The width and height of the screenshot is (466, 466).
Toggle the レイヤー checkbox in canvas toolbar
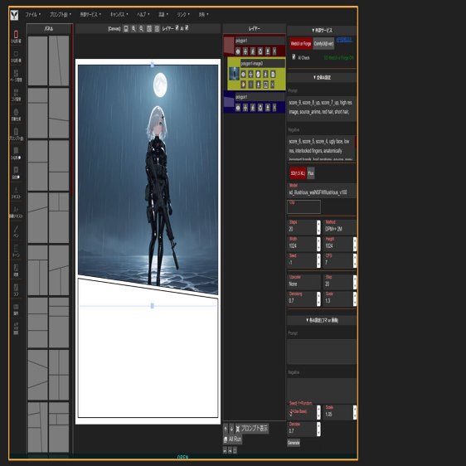tap(177, 27)
